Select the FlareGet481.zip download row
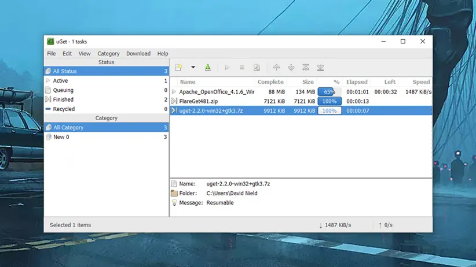Viewport: 476px width, 267px height. [x=199, y=101]
